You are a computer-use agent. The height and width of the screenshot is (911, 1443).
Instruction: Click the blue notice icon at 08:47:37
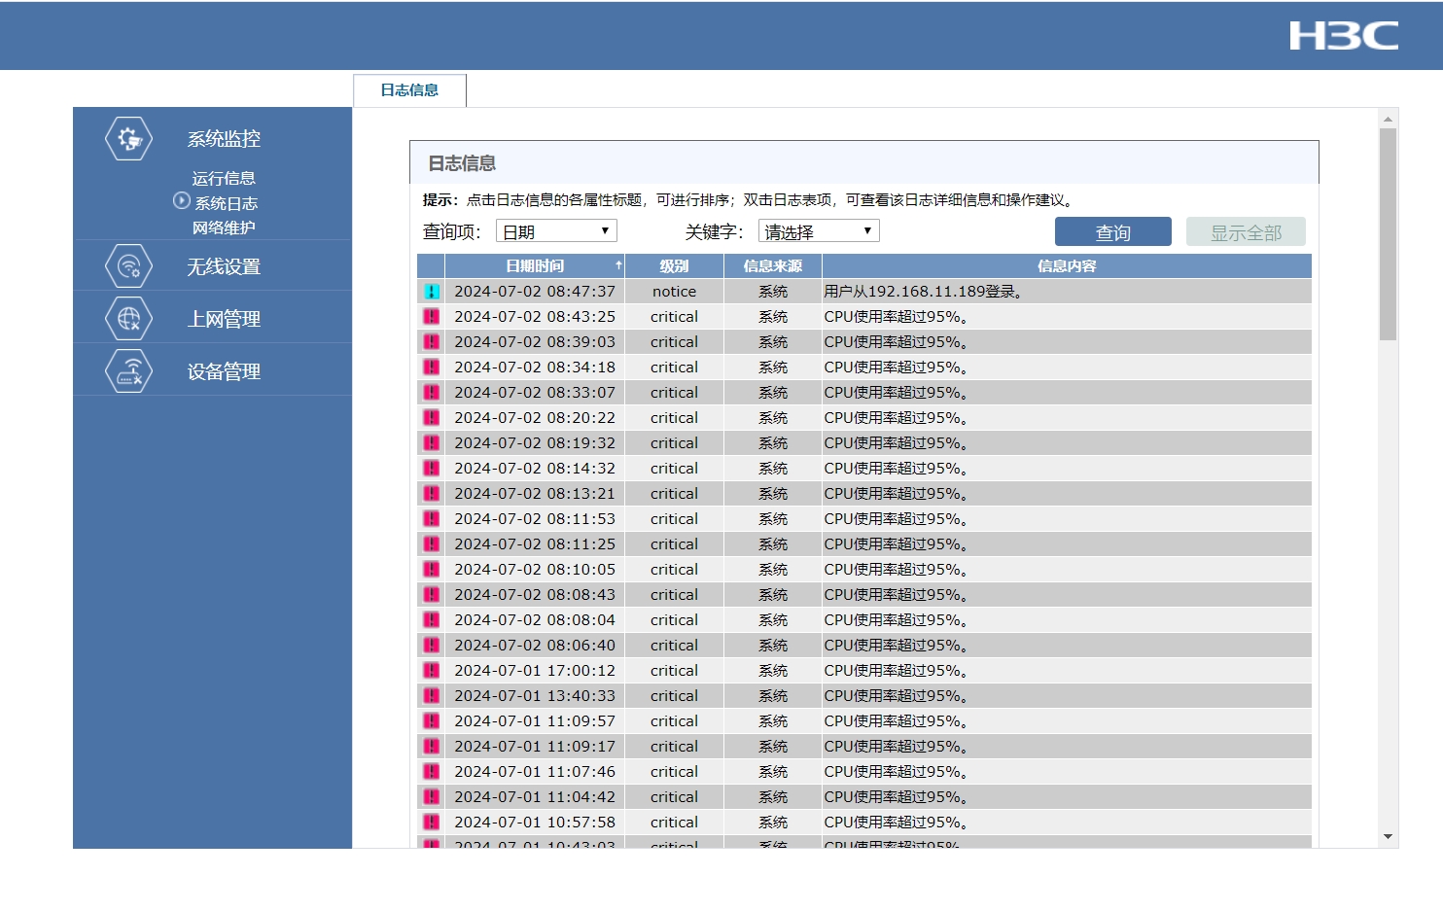pos(431,292)
